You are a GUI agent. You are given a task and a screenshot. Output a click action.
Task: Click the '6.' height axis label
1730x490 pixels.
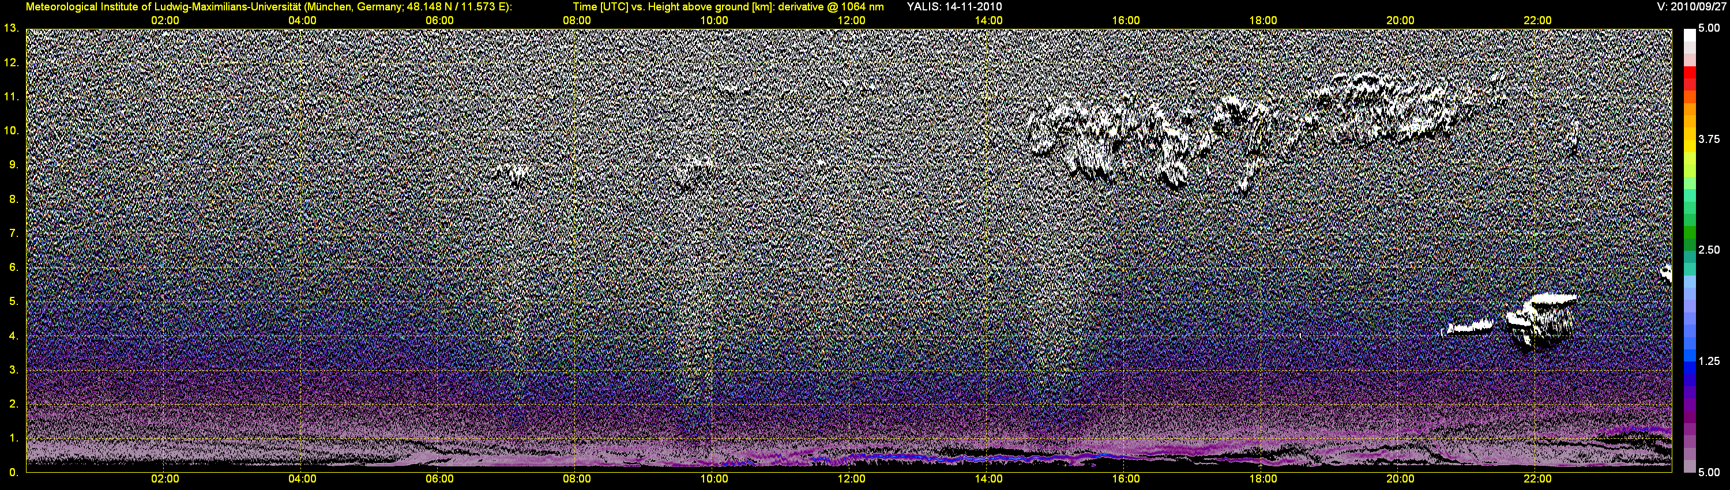click(13, 268)
